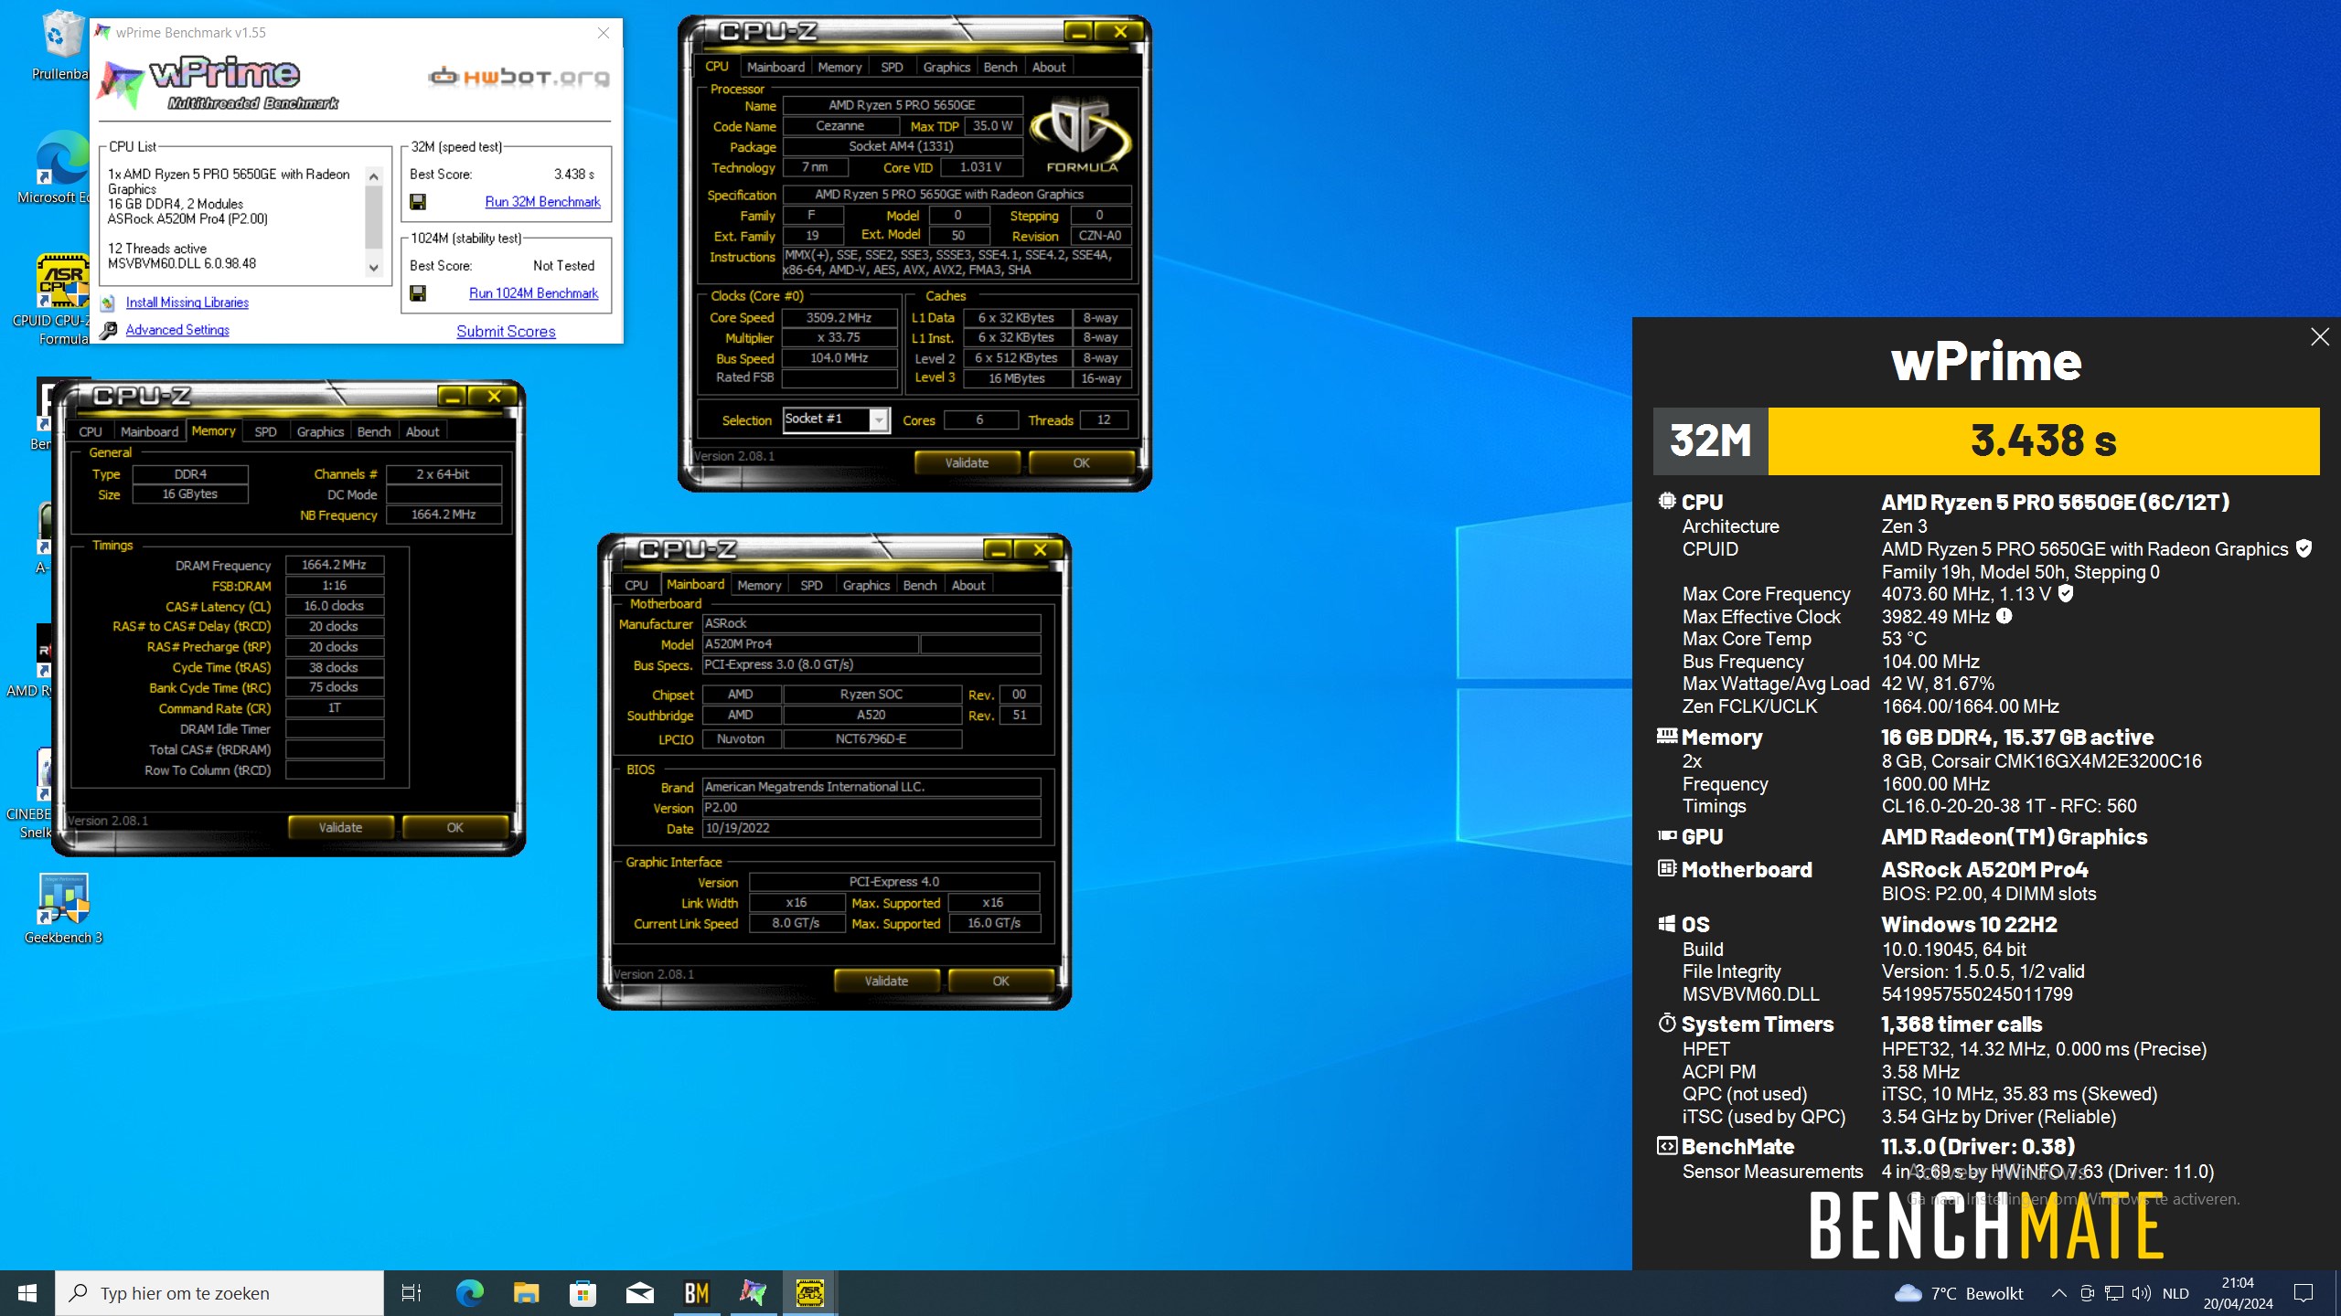The image size is (2341, 1316).
Task: Open CPU tab in Memory CPU-Z window
Action: point(91,431)
